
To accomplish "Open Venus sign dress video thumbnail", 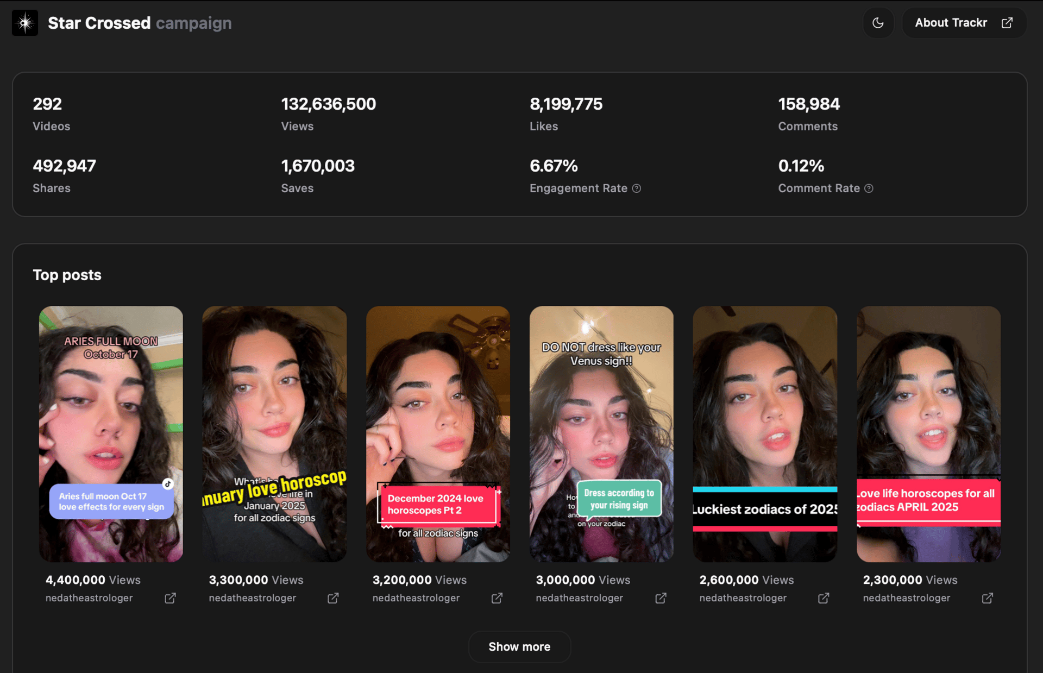I will point(601,433).
